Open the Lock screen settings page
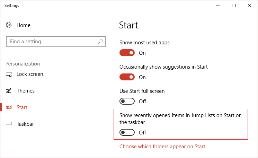The height and width of the screenshot is (158, 258). point(30,74)
